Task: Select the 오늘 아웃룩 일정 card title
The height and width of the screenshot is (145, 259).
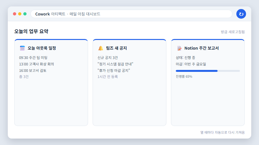Action: point(42,48)
